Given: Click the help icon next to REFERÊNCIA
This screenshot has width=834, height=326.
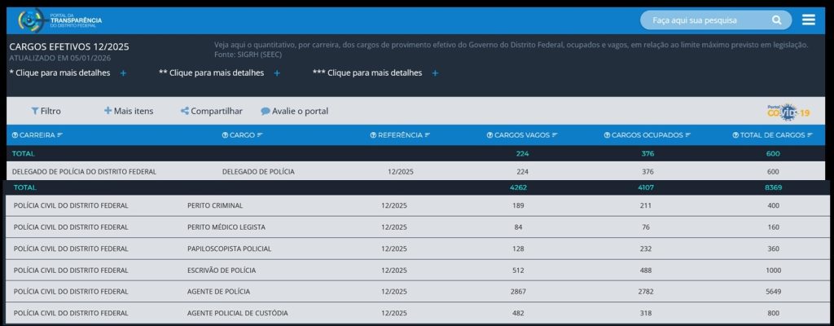Looking at the screenshot, I should pyautogui.click(x=372, y=134).
